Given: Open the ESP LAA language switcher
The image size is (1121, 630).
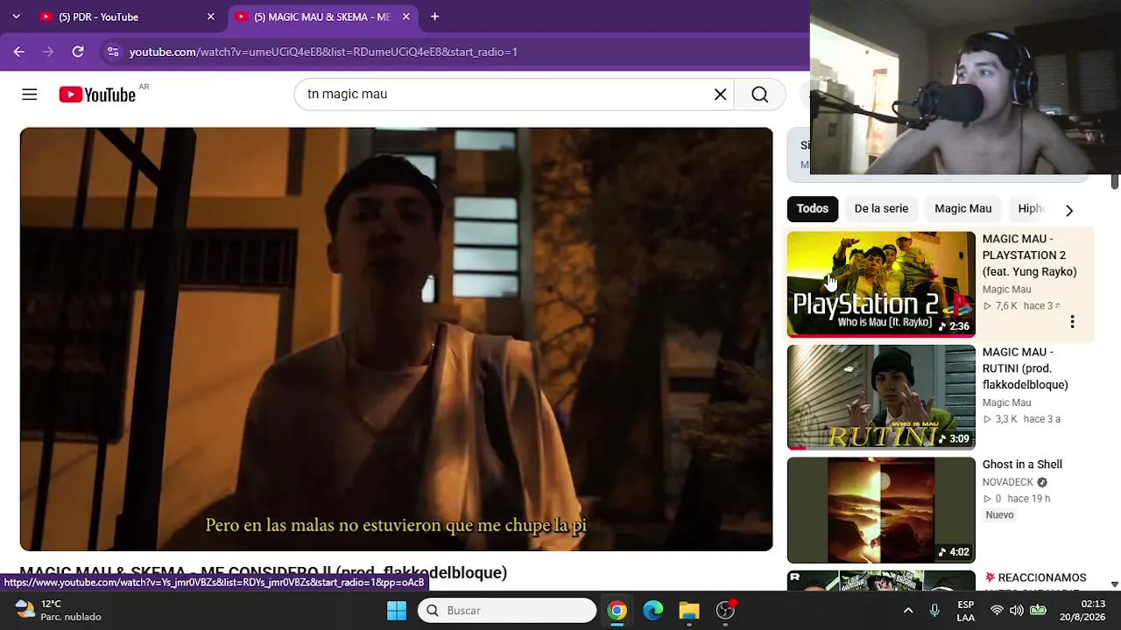Looking at the screenshot, I should [965, 610].
